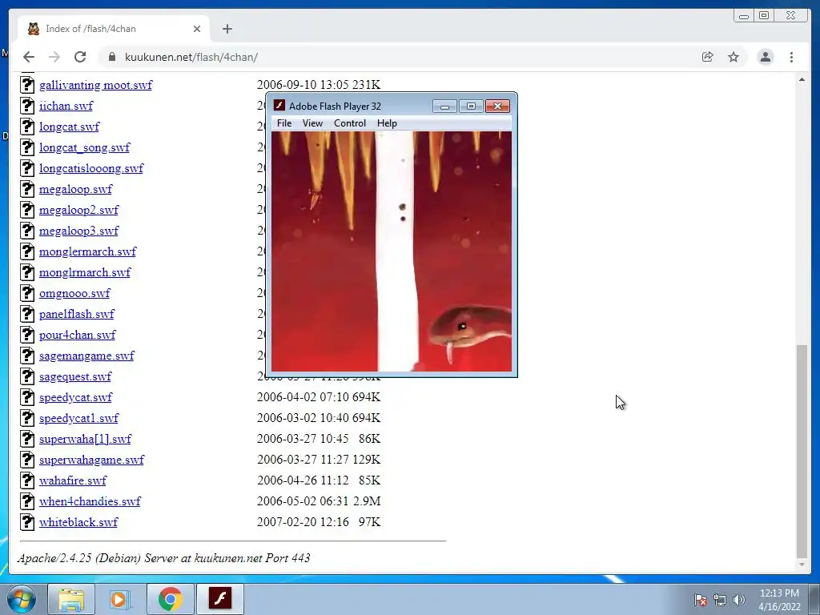Viewport: 820px width, 615px height.
Task: View site security lock information
Action: click(x=111, y=57)
